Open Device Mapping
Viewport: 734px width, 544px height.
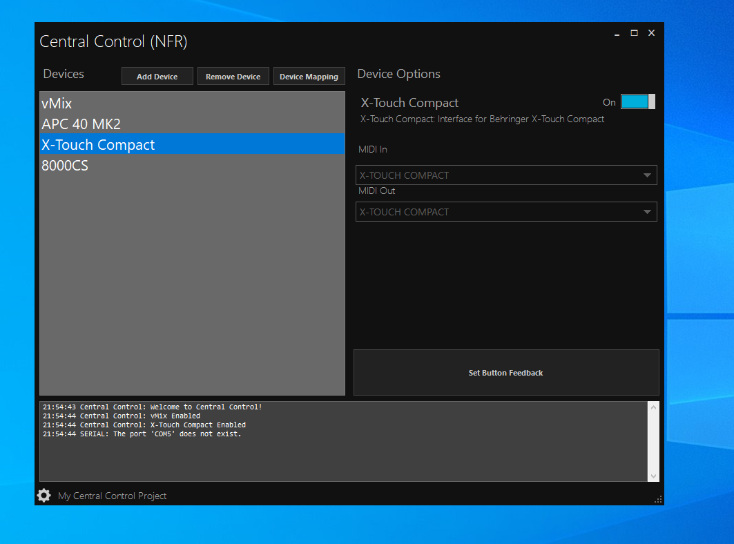point(309,77)
